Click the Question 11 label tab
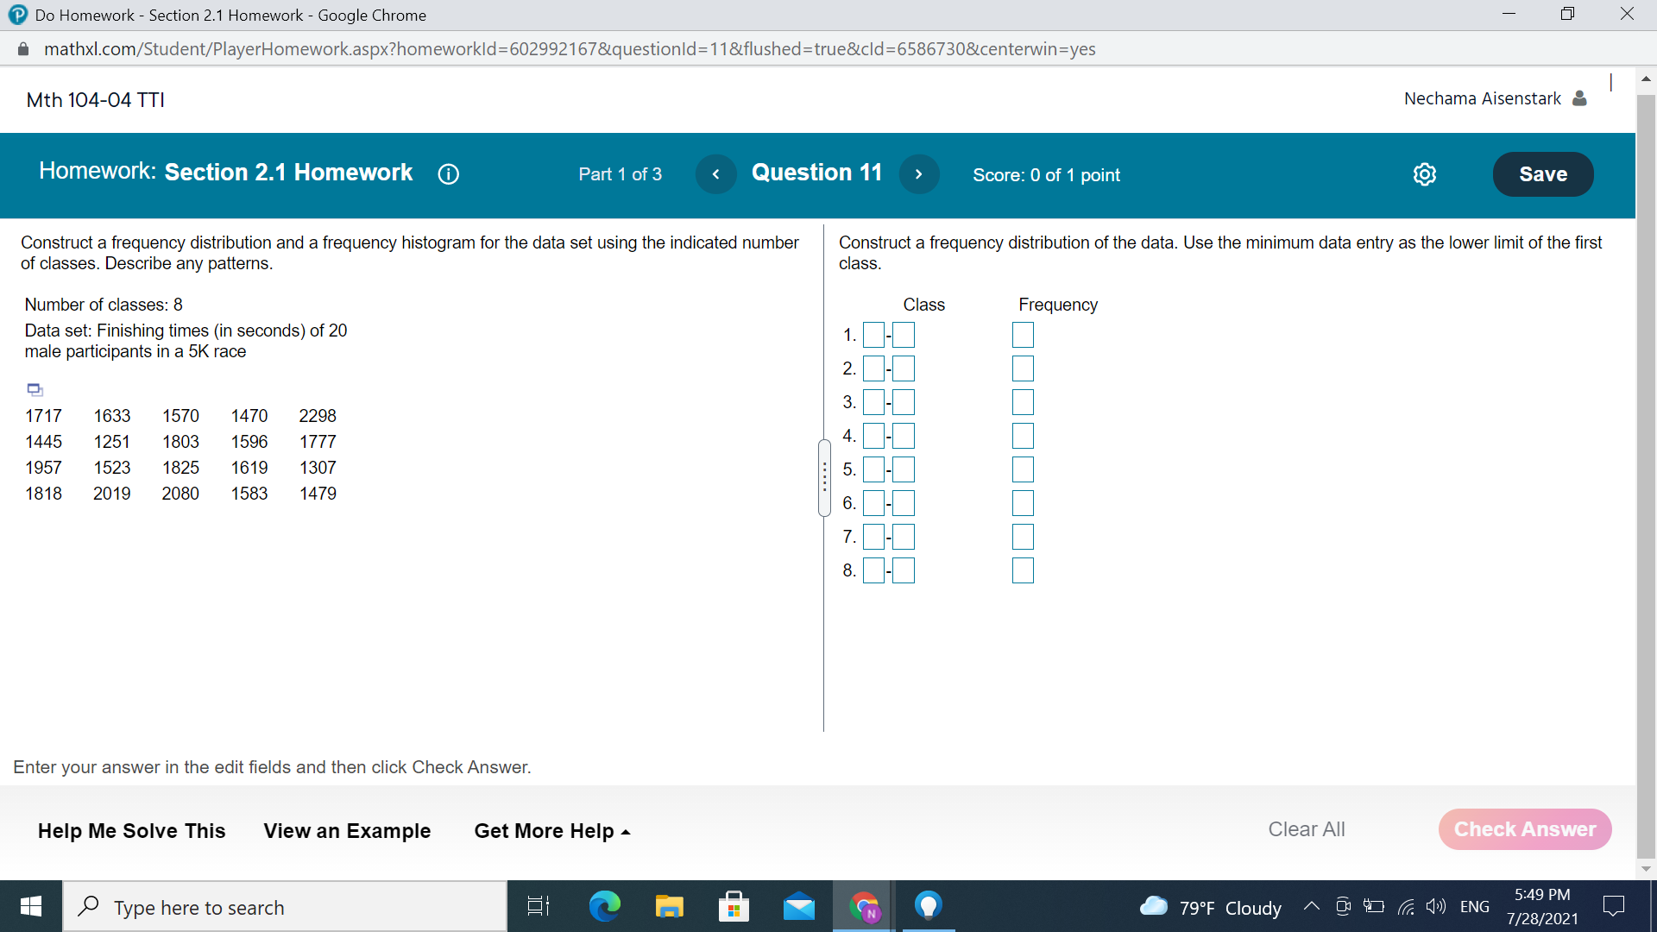The image size is (1657, 932). click(x=814, y=174)
